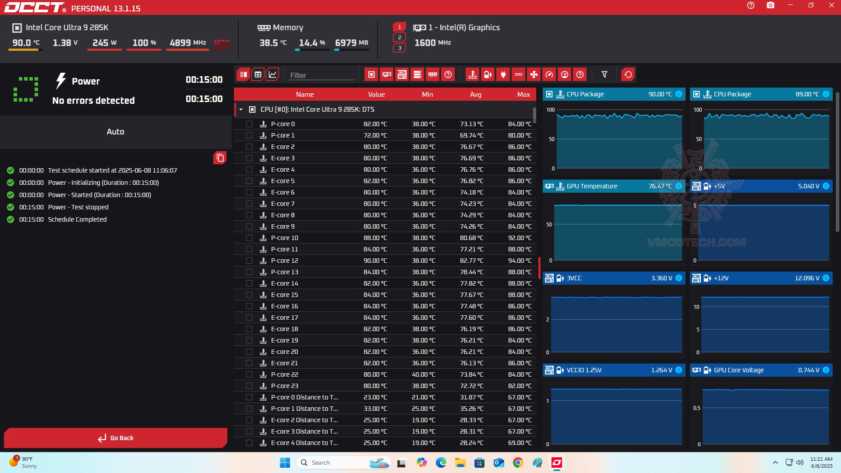Click the reset min/max values icon
The width and height of the screenshot is (841, 473).
pos(628,74)
